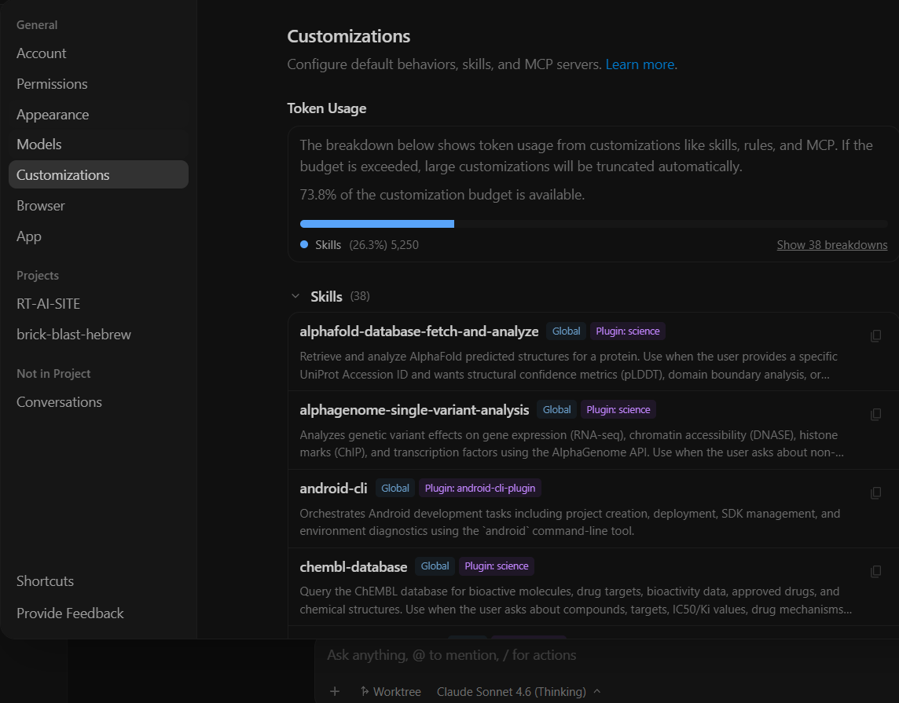Click the chembl-database description text
The height and width of the screenshot is (703, 899).
(x=576, y=600)
